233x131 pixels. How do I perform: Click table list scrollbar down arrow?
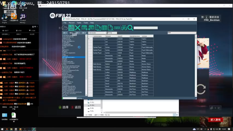pyautogui.click(x=86, y=95)
